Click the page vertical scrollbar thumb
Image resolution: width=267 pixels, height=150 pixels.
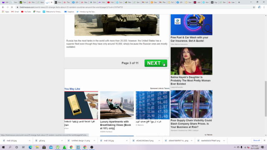pyautogui.click(x=266, y=99)
